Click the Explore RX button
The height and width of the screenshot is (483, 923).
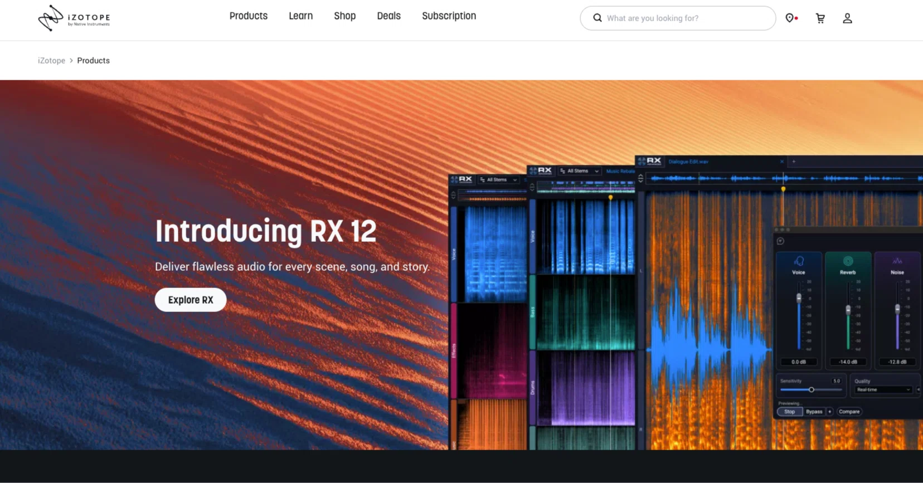(x=191, y=300)
